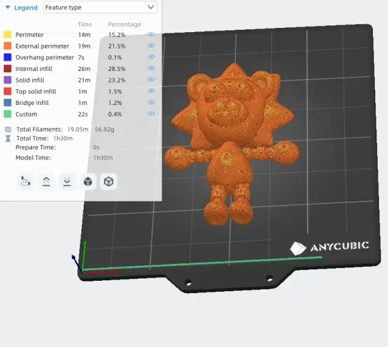The height and width of the screenshot is (347, 388).
Task: Click the blue Overhang perimeter swatch
Action: pos(7,57)
